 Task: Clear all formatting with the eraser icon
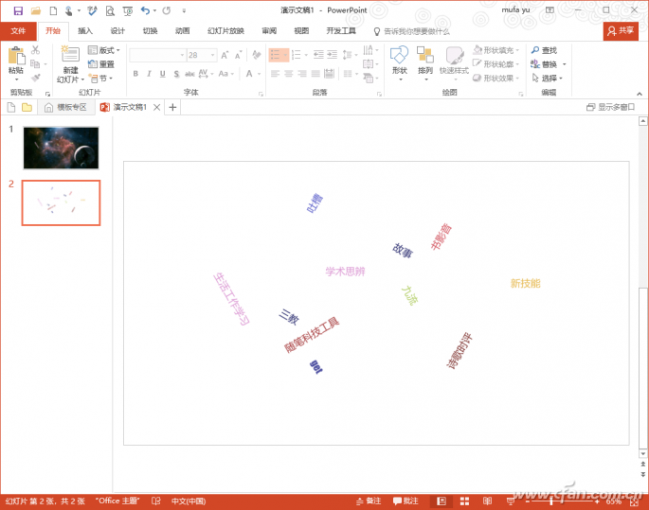coord(257,55)
